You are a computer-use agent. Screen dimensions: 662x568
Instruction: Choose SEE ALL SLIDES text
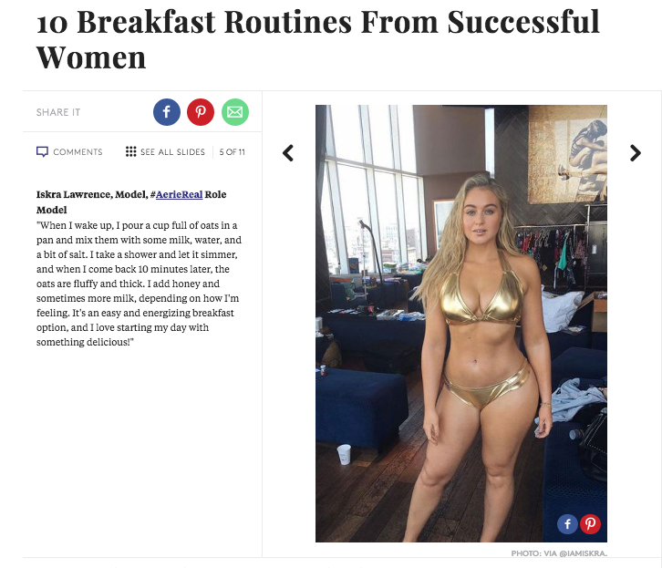coord(172,152)
